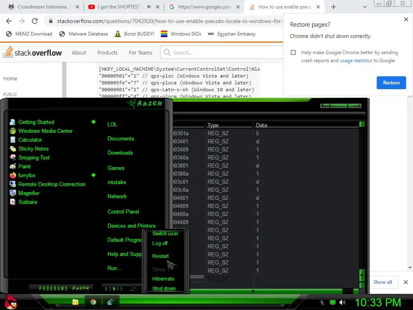The width and height of the screenshot is (413, 310).
Task: Click the Stack Overflow search field
Action: [222, 52]
